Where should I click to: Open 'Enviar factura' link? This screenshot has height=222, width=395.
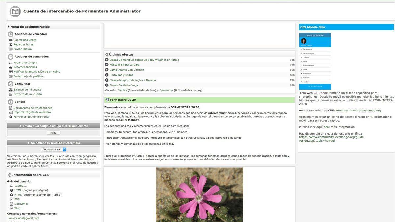pos(22,49)
